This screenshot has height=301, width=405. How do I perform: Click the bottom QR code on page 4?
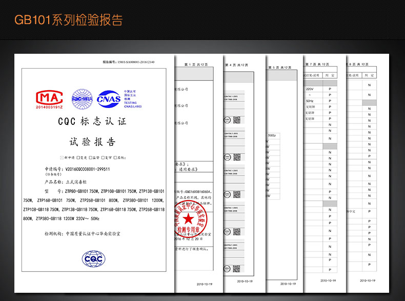tap(236, 269)
